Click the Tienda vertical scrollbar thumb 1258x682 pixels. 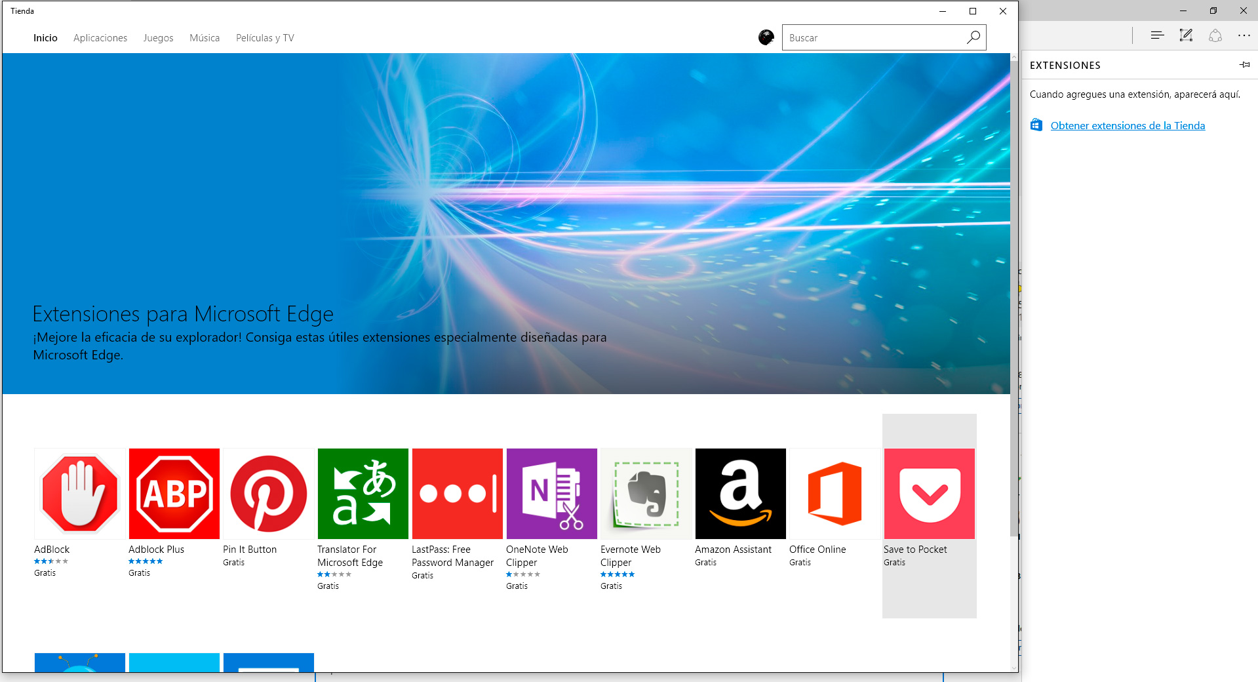pos(1014,298)
